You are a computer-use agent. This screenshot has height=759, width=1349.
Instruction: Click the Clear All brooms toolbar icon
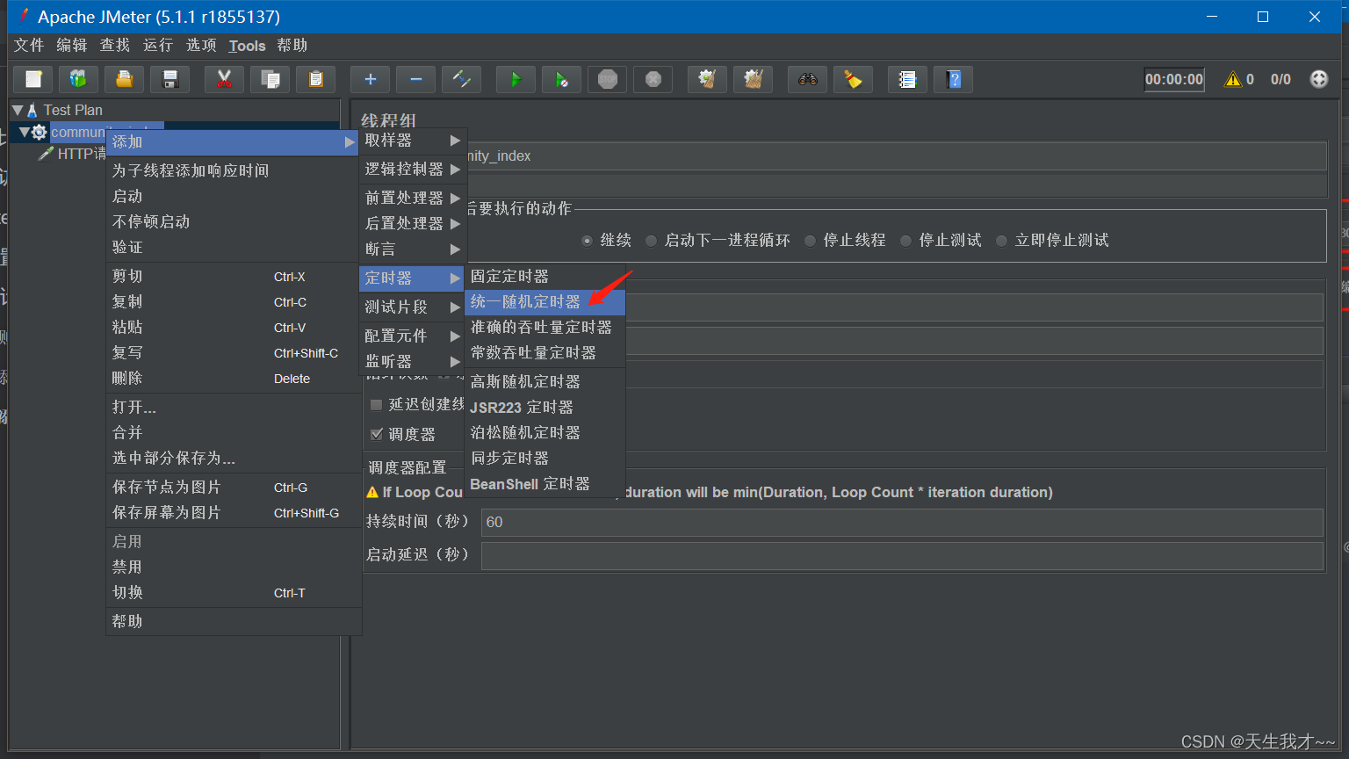tap(753, 80)
